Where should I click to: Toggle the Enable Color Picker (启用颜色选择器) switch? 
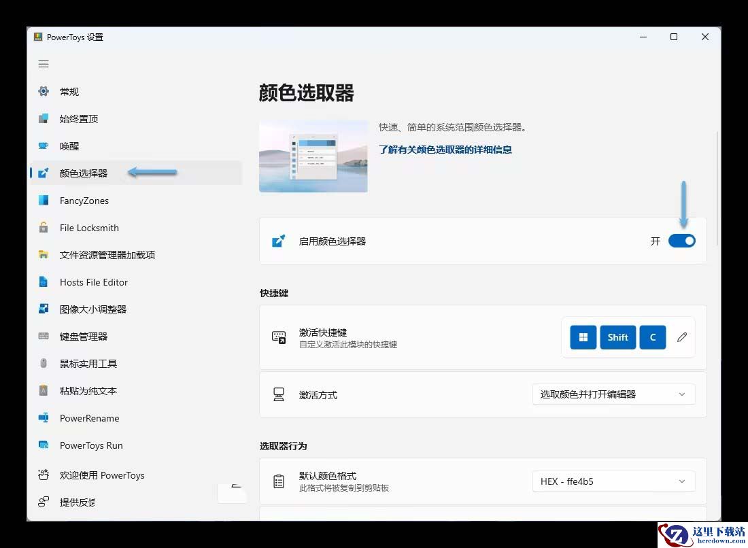tap(681, 241)
